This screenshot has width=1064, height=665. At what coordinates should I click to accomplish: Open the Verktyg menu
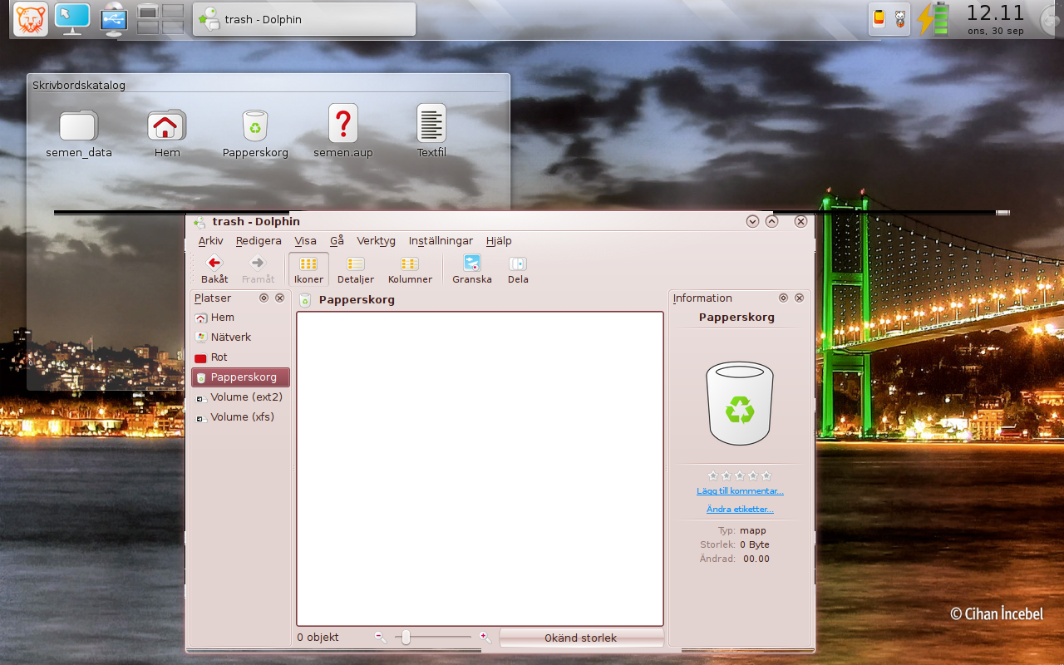(x=376, y=241)
